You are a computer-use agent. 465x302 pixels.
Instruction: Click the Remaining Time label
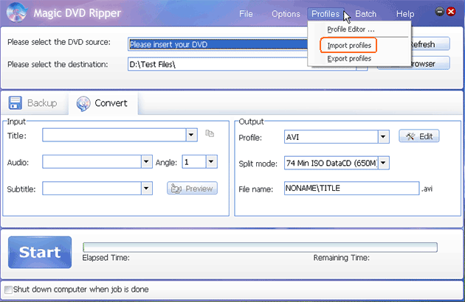point(341,258)
